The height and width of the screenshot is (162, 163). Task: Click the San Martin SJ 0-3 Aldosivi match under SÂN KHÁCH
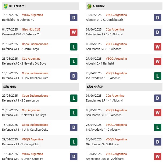[x=107, y=115]
